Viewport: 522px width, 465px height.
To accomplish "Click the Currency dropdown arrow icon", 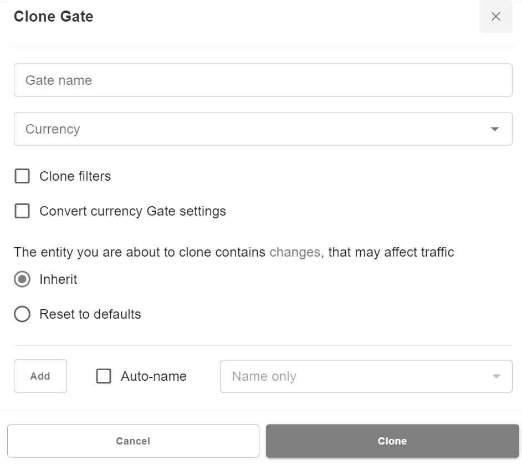I will point(495,129).
